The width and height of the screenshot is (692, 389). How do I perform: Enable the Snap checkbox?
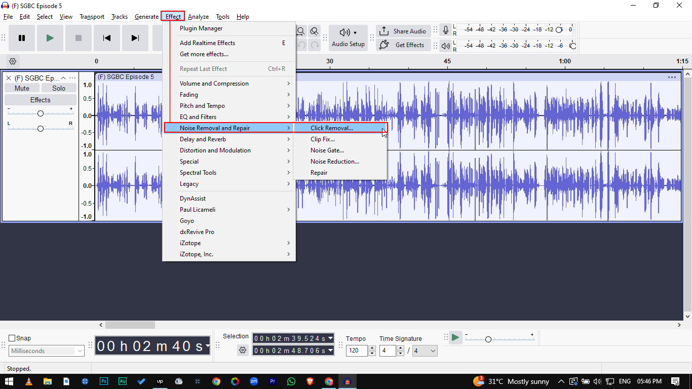[12, 338]
